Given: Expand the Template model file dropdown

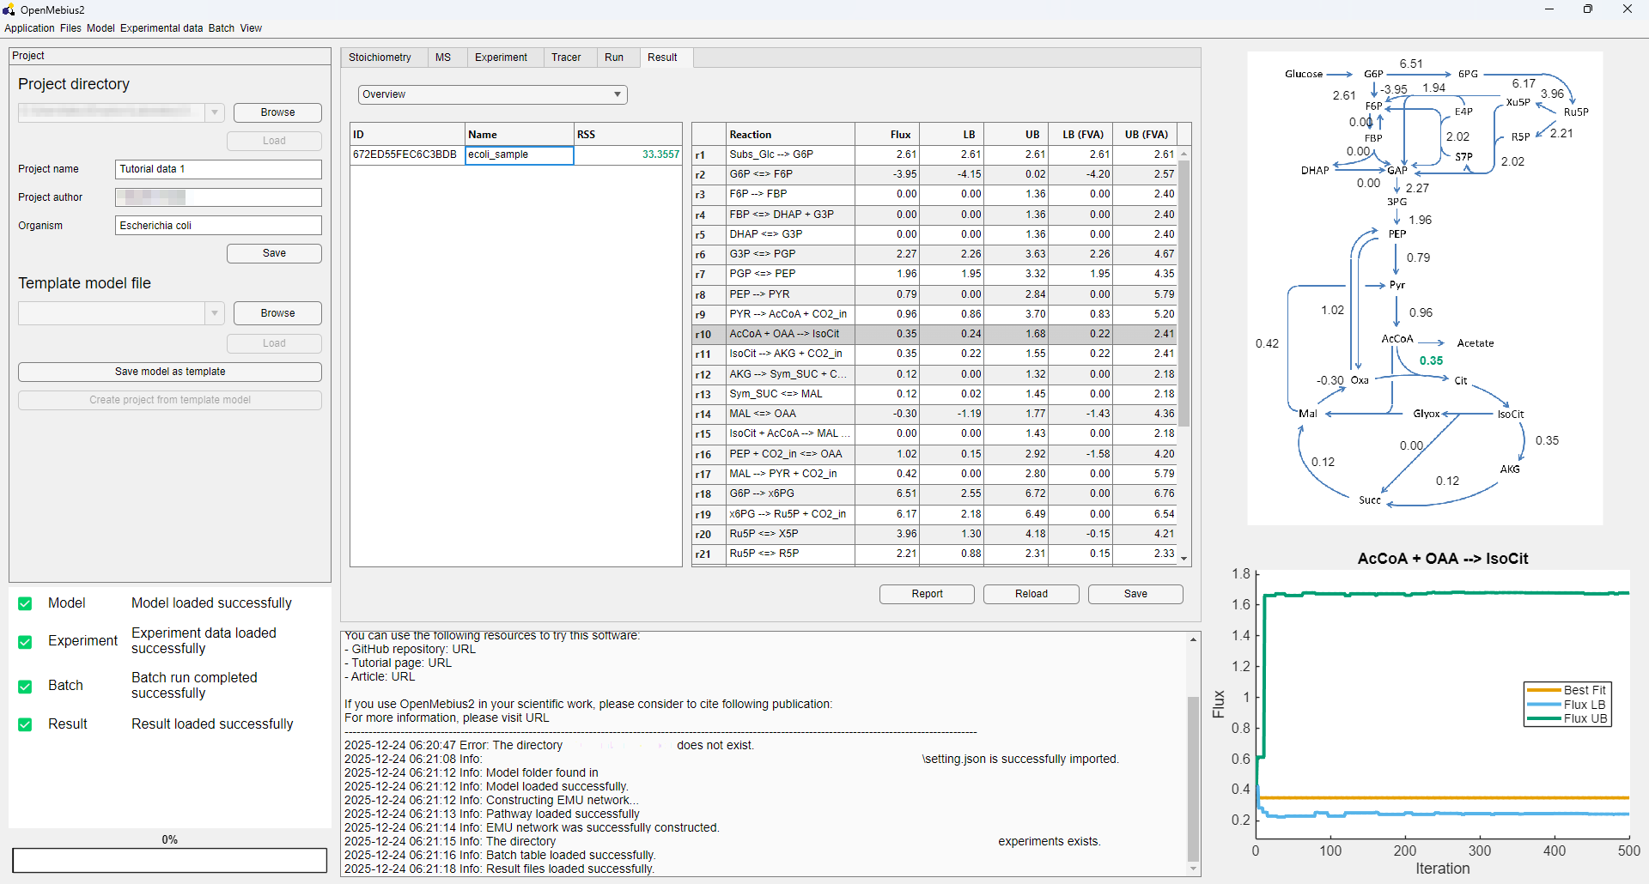Looking at the screenshot, I should point(214,313).
